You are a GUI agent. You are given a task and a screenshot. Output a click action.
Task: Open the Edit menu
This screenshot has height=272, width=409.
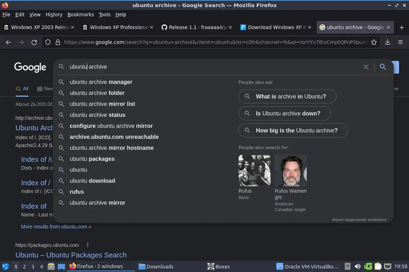pyautogui.click(x=20, y=15)
